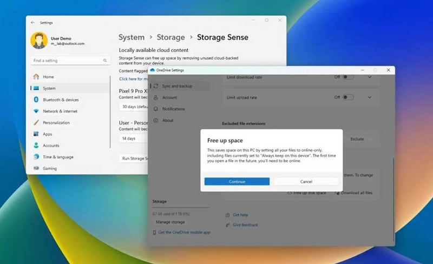433x264 pixels.
Task: Cancel the Free up space dialog
Action: [306, 181]
